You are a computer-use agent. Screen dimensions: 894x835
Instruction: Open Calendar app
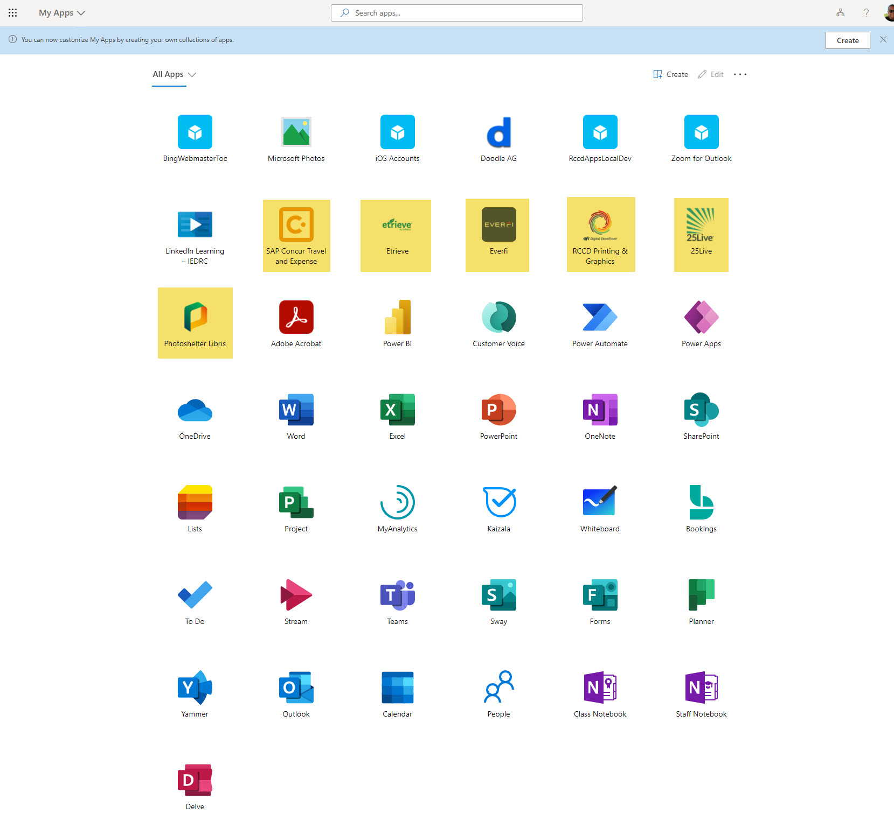pos(398,694)
